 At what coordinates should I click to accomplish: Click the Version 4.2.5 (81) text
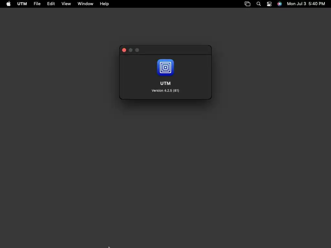click(x=165, y=90)
